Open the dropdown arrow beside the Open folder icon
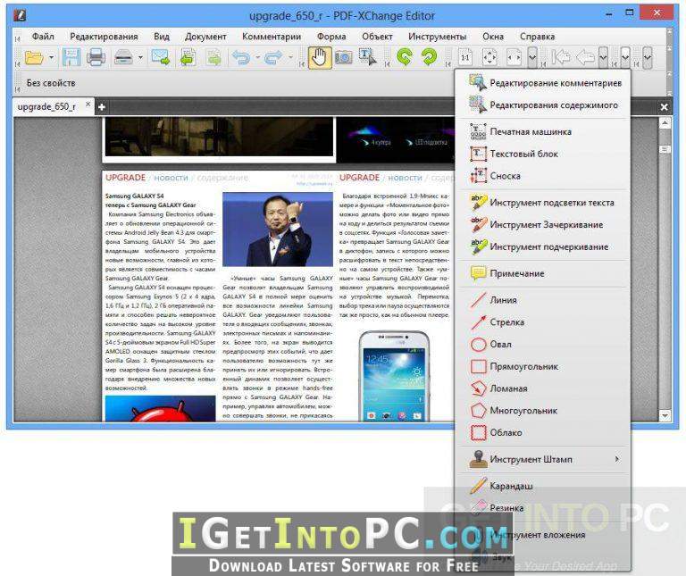This screenshot has width=686, height=576. [x=51, y=58]
